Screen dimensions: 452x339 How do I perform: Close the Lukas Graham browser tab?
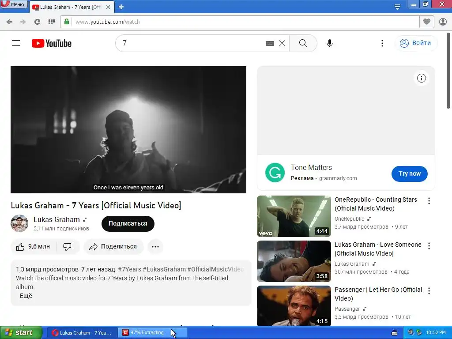pyautogui.click(x=108, y=7)
